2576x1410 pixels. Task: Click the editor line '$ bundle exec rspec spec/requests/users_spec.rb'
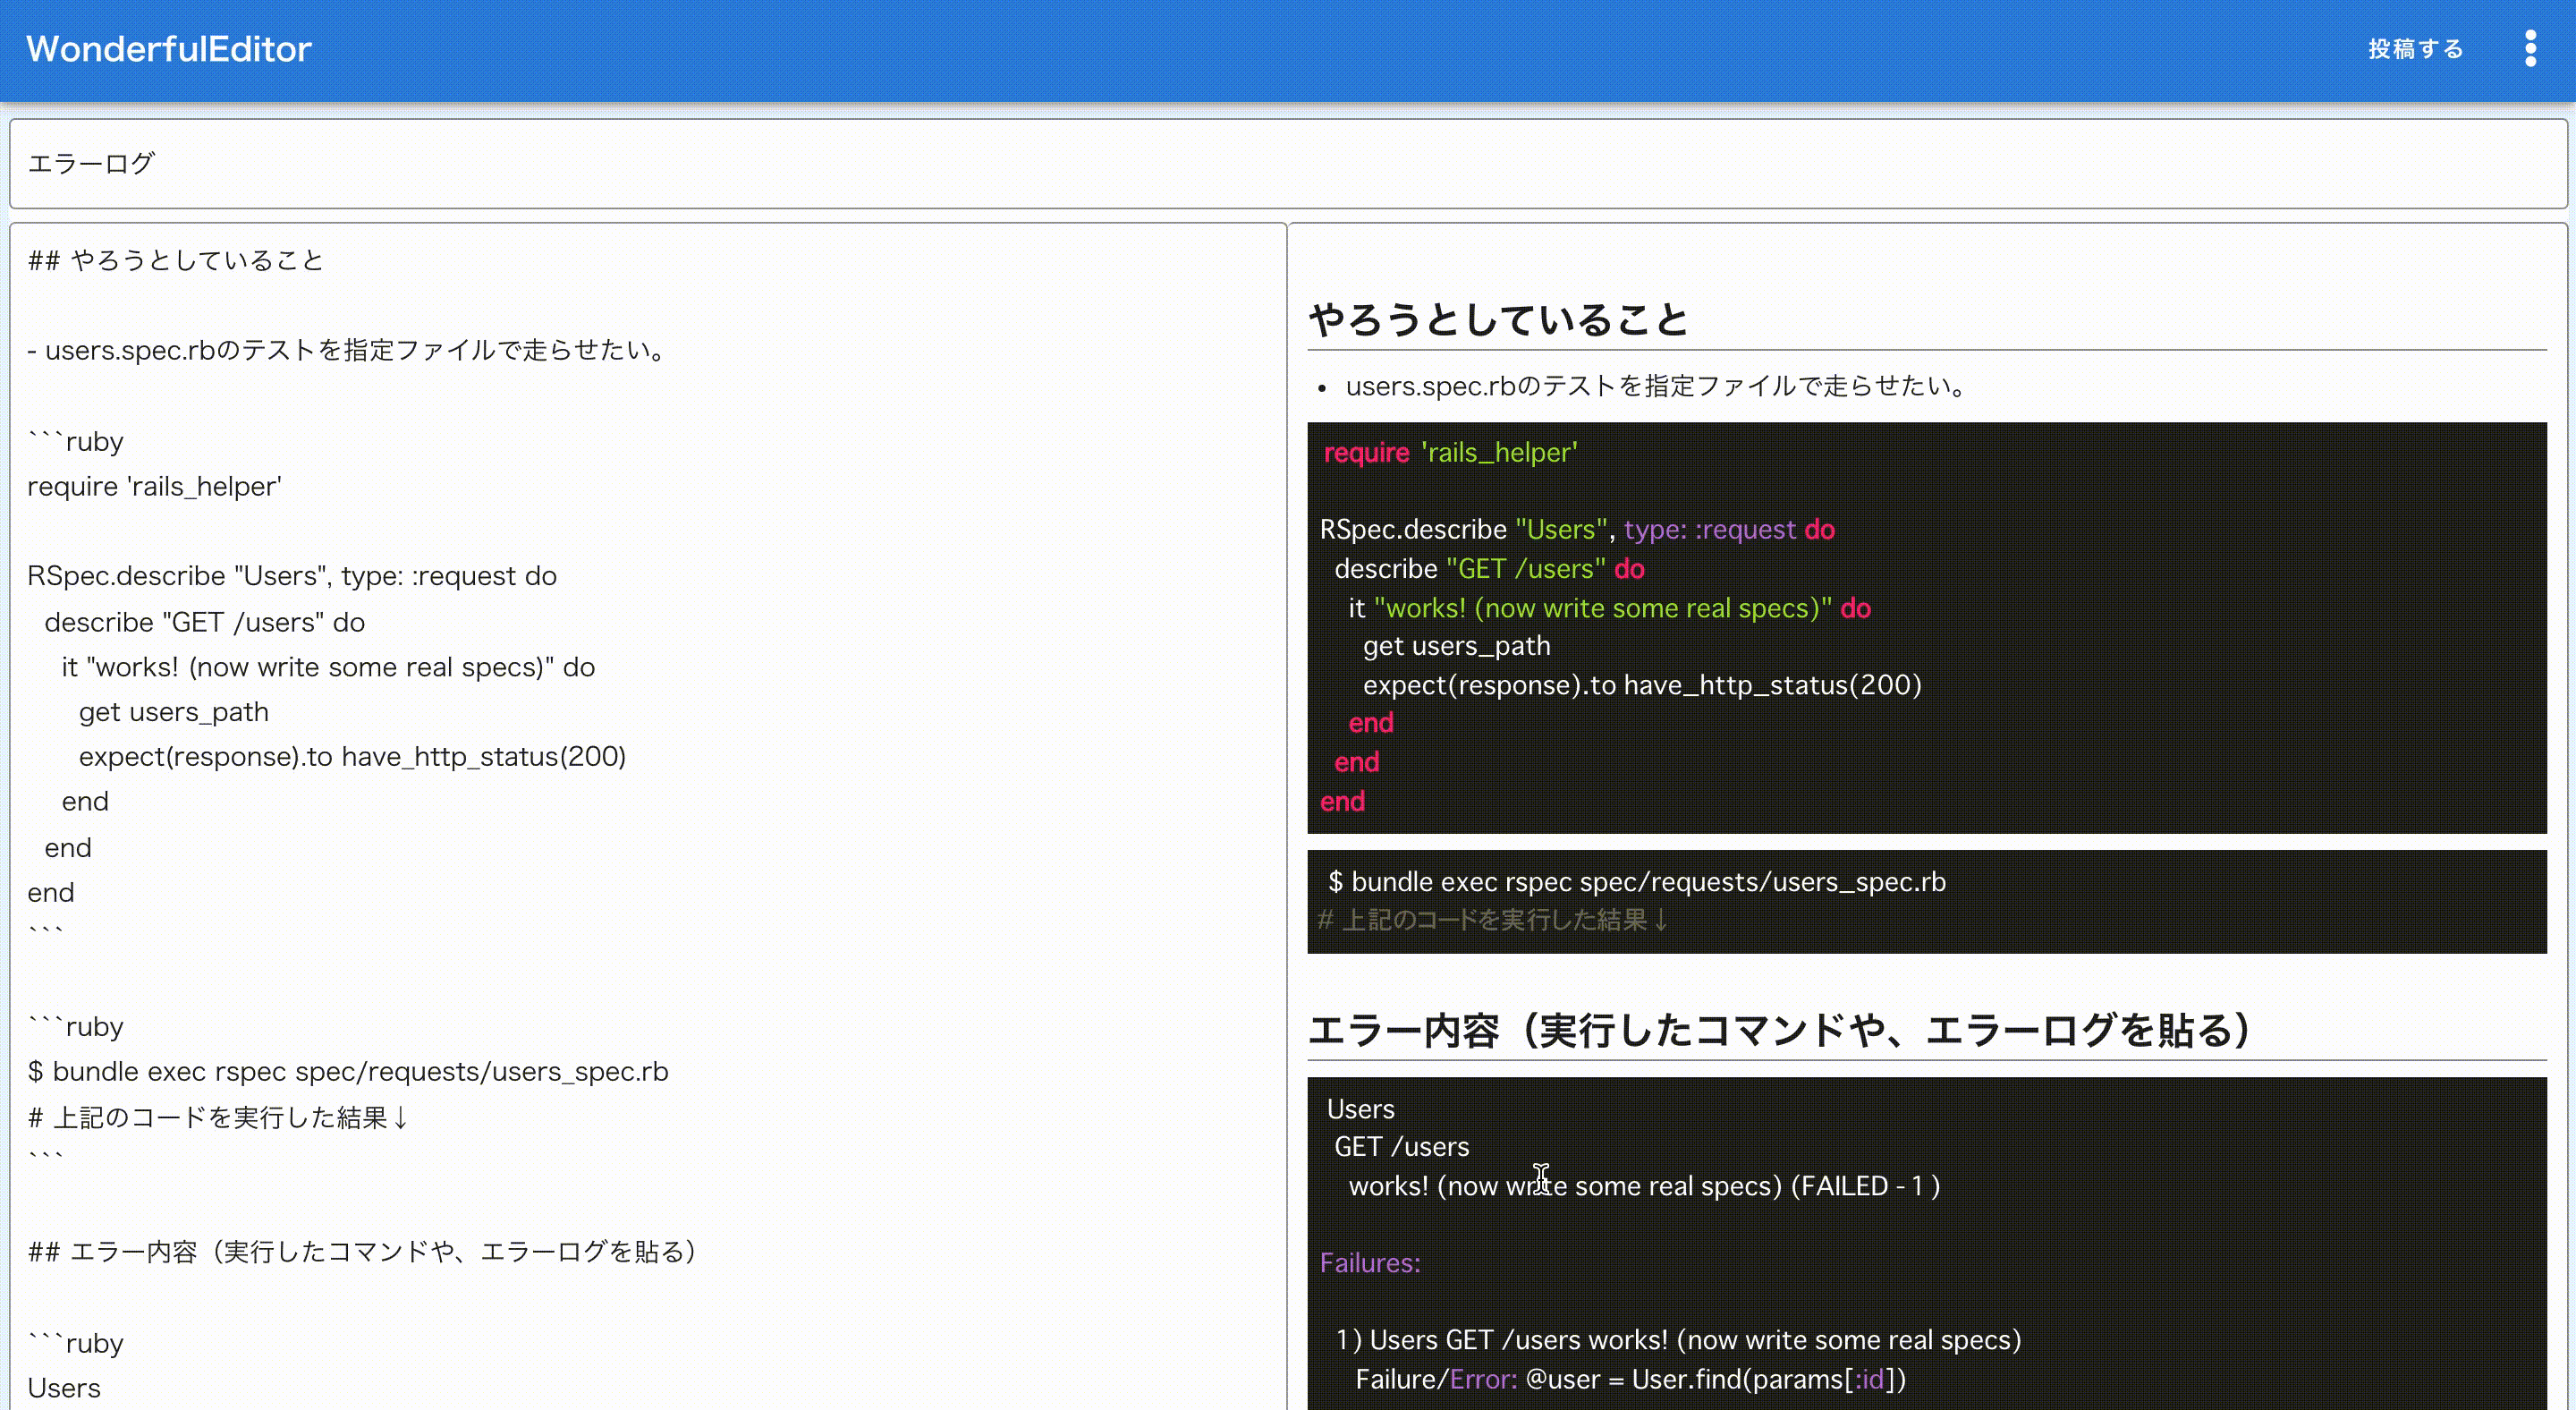point(348,1072)
